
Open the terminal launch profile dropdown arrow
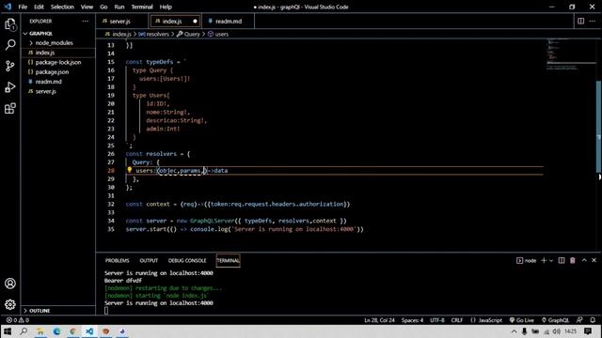click(551, 260)
